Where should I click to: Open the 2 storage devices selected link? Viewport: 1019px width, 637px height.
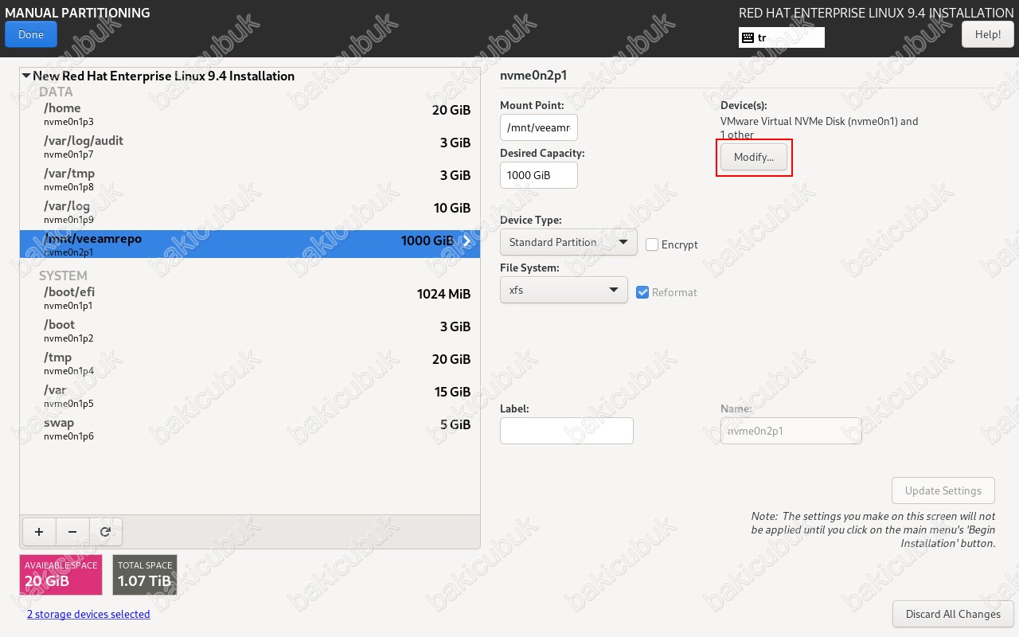pos(88,614)
